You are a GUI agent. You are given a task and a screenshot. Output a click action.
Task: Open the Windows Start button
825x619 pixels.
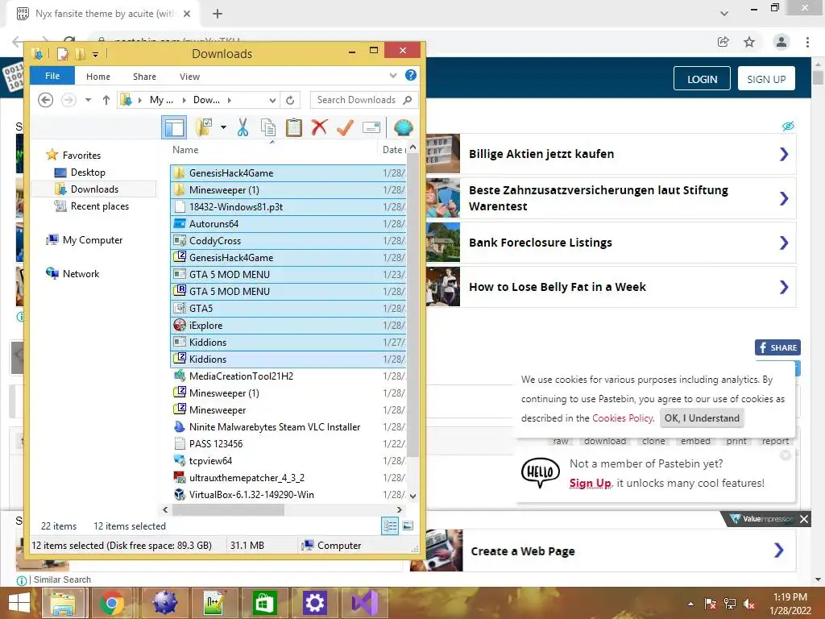click(x=19, y=603)
